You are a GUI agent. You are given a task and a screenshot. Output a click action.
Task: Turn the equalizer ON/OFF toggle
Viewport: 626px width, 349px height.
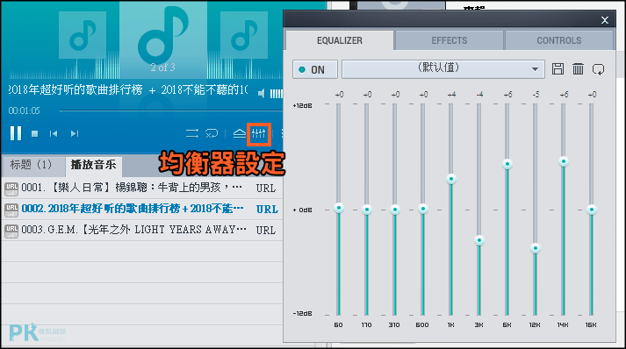tap(315, 69)
